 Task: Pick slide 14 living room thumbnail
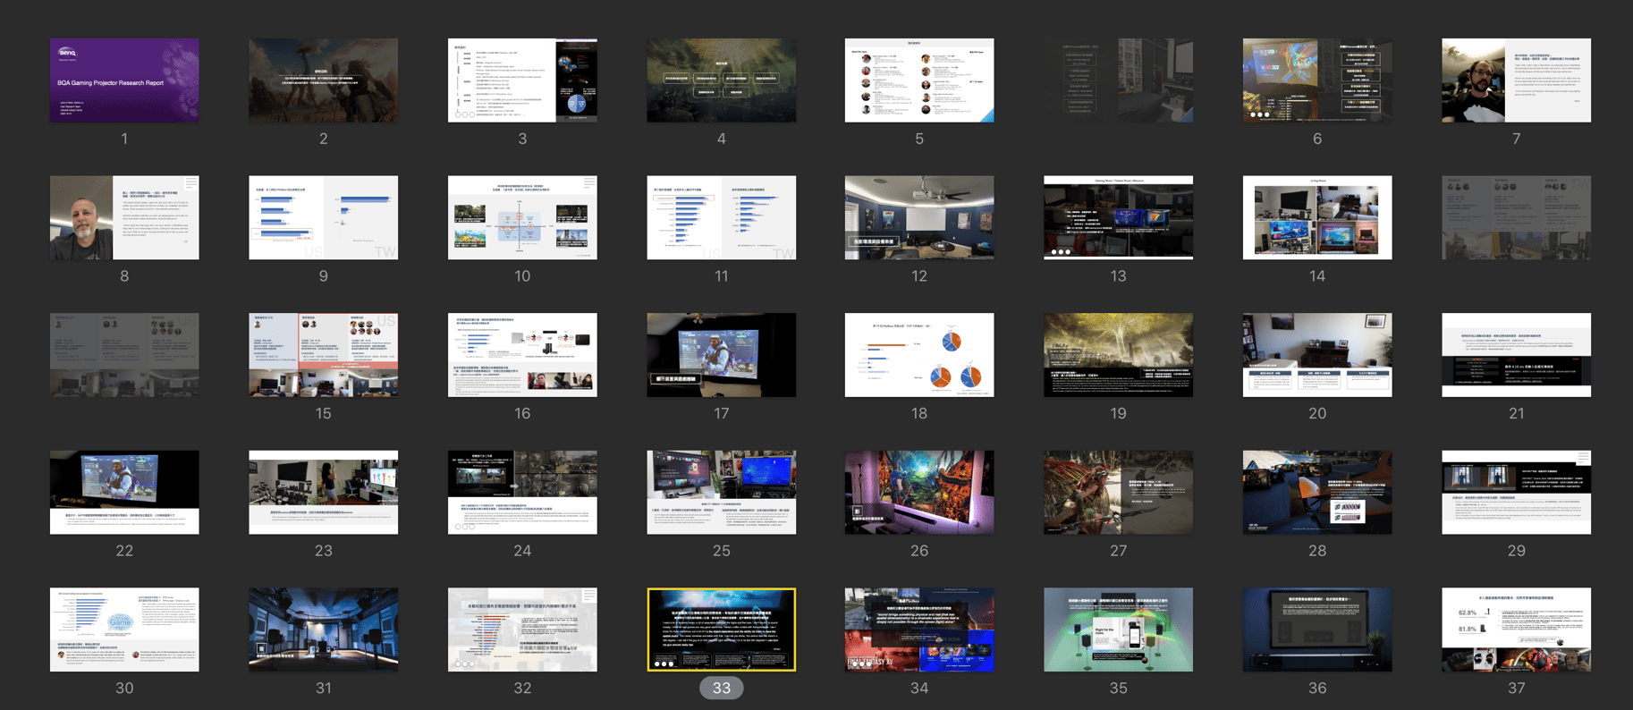click(1317, 217)
